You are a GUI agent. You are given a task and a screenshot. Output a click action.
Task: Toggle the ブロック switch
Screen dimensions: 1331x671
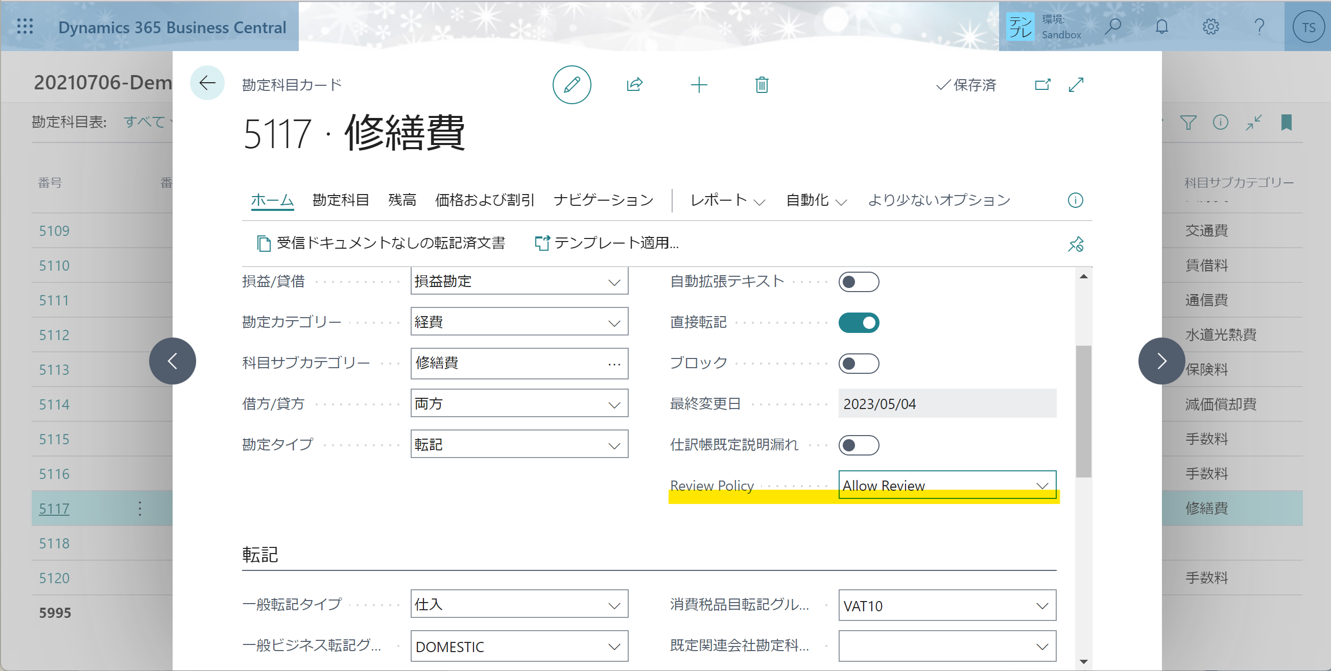[858, 363]
